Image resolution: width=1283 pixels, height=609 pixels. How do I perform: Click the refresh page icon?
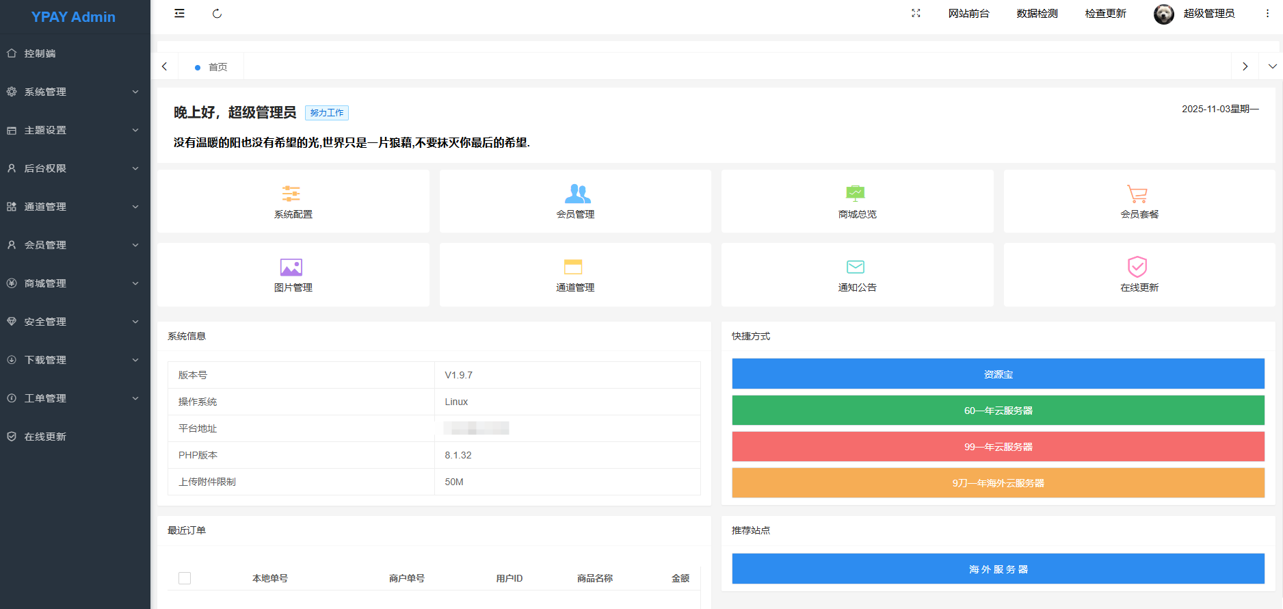click(217, 14)
